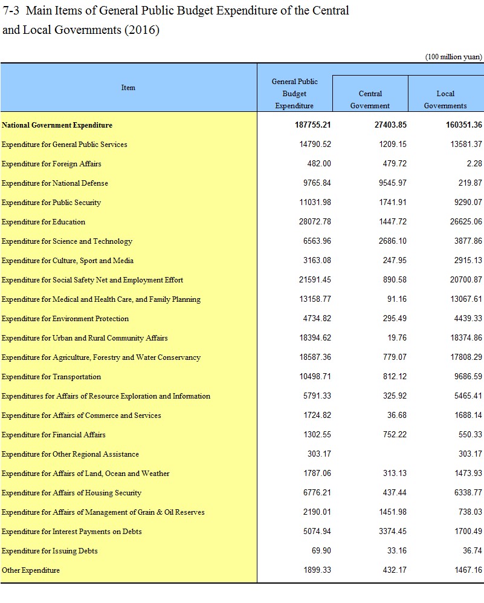This screenshot has width=484, height=603.
Task: Click Medical and Health Care central value 91.16
Action: [397, 299]
